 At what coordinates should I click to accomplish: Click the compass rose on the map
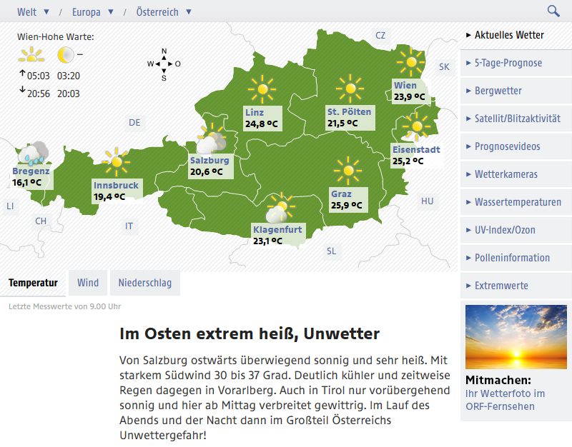164,64
